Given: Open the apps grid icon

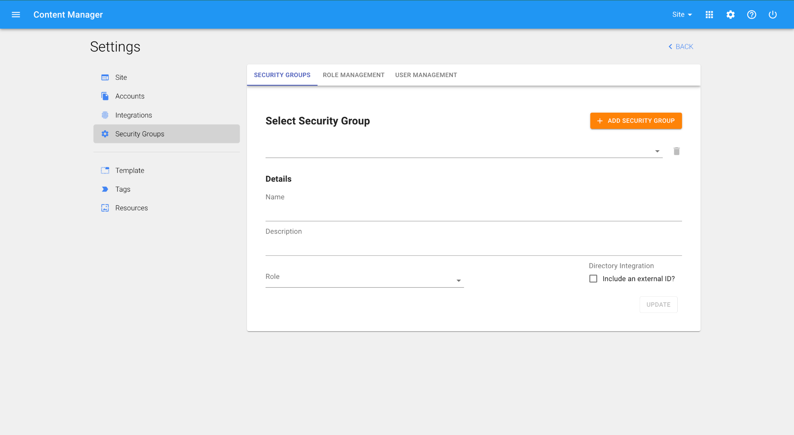Looking at the screenshot, I should click(709, 15).
